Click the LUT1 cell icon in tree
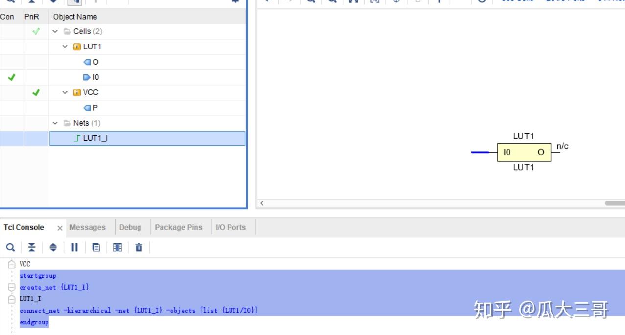This screenshot has height=335, width=625. tap(77, 47)
